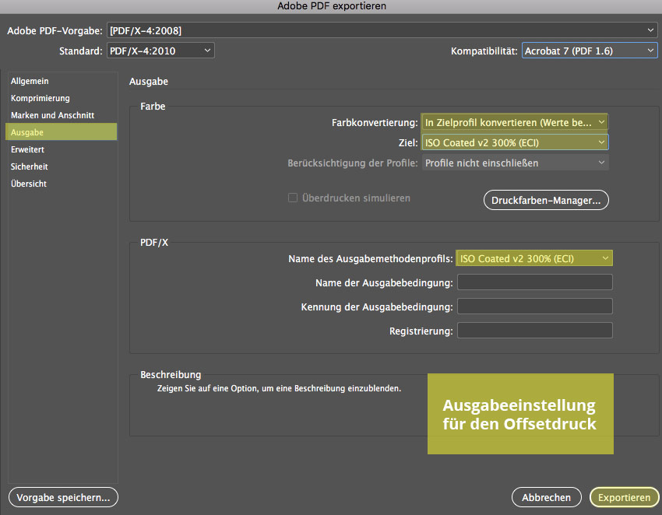Open the Ziel ISO Coated v2 dropdown

515,142
